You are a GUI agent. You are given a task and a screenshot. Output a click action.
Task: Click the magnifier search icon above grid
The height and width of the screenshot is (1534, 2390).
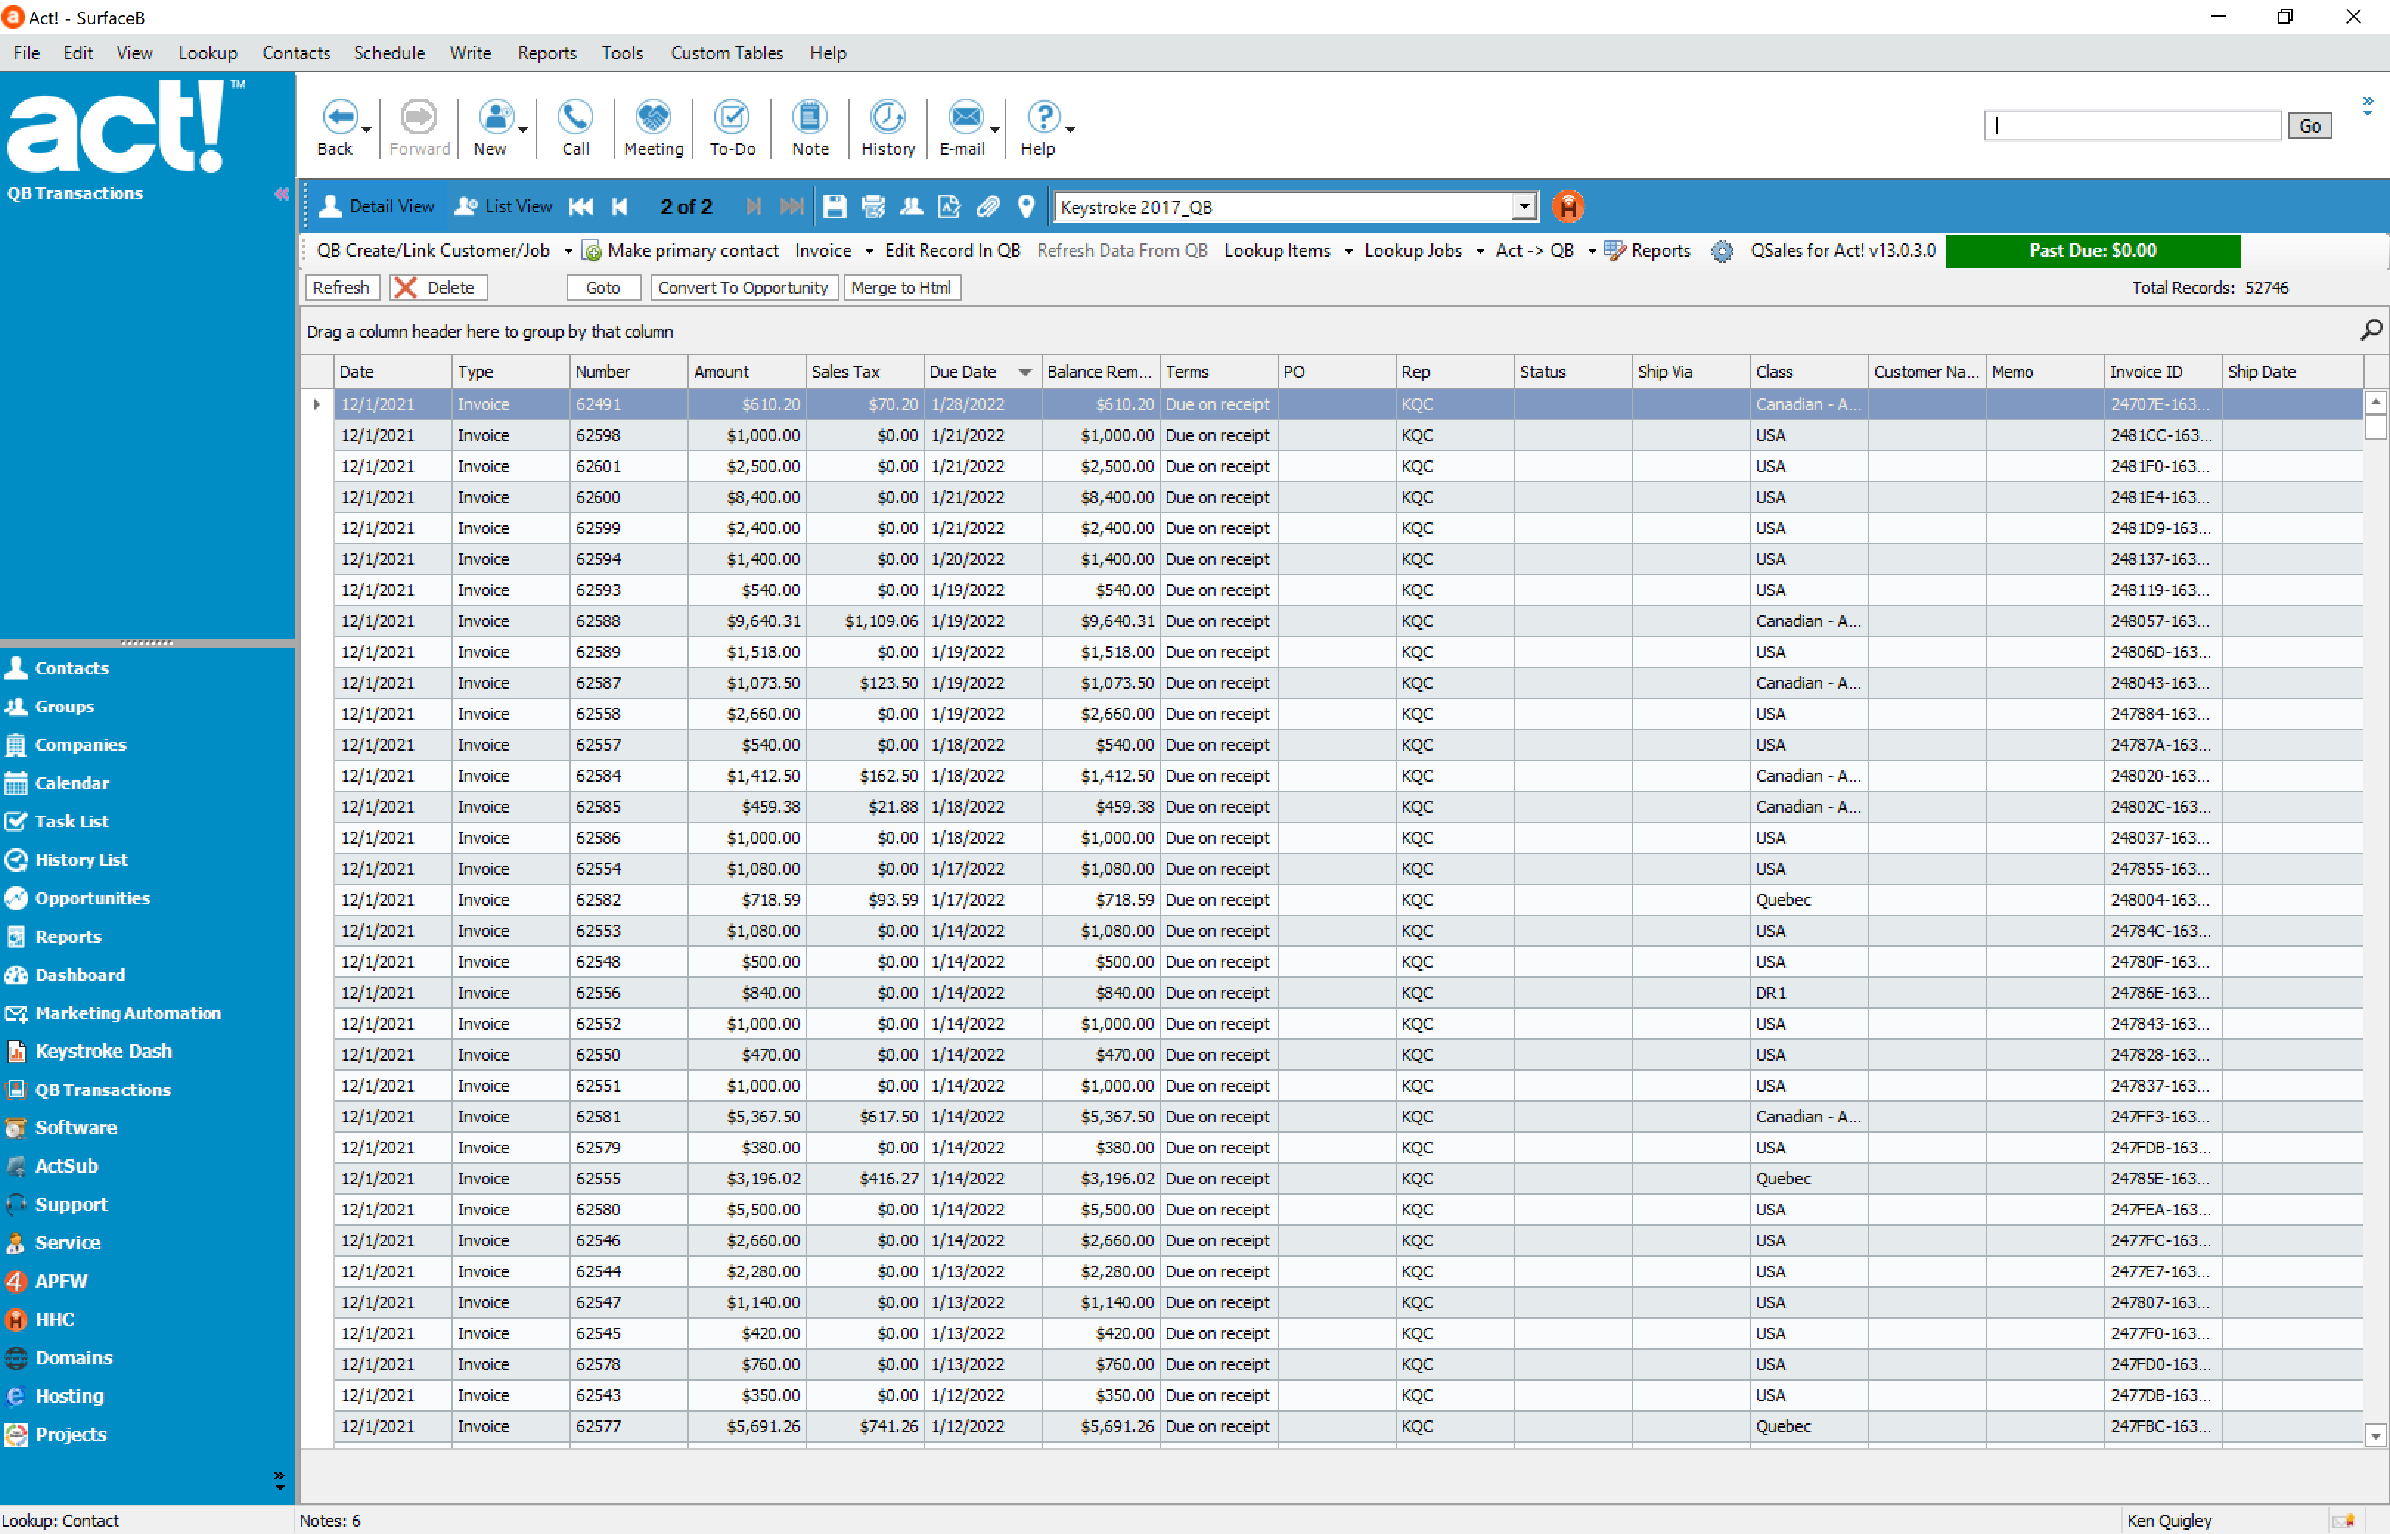[x=2371, y=330]
